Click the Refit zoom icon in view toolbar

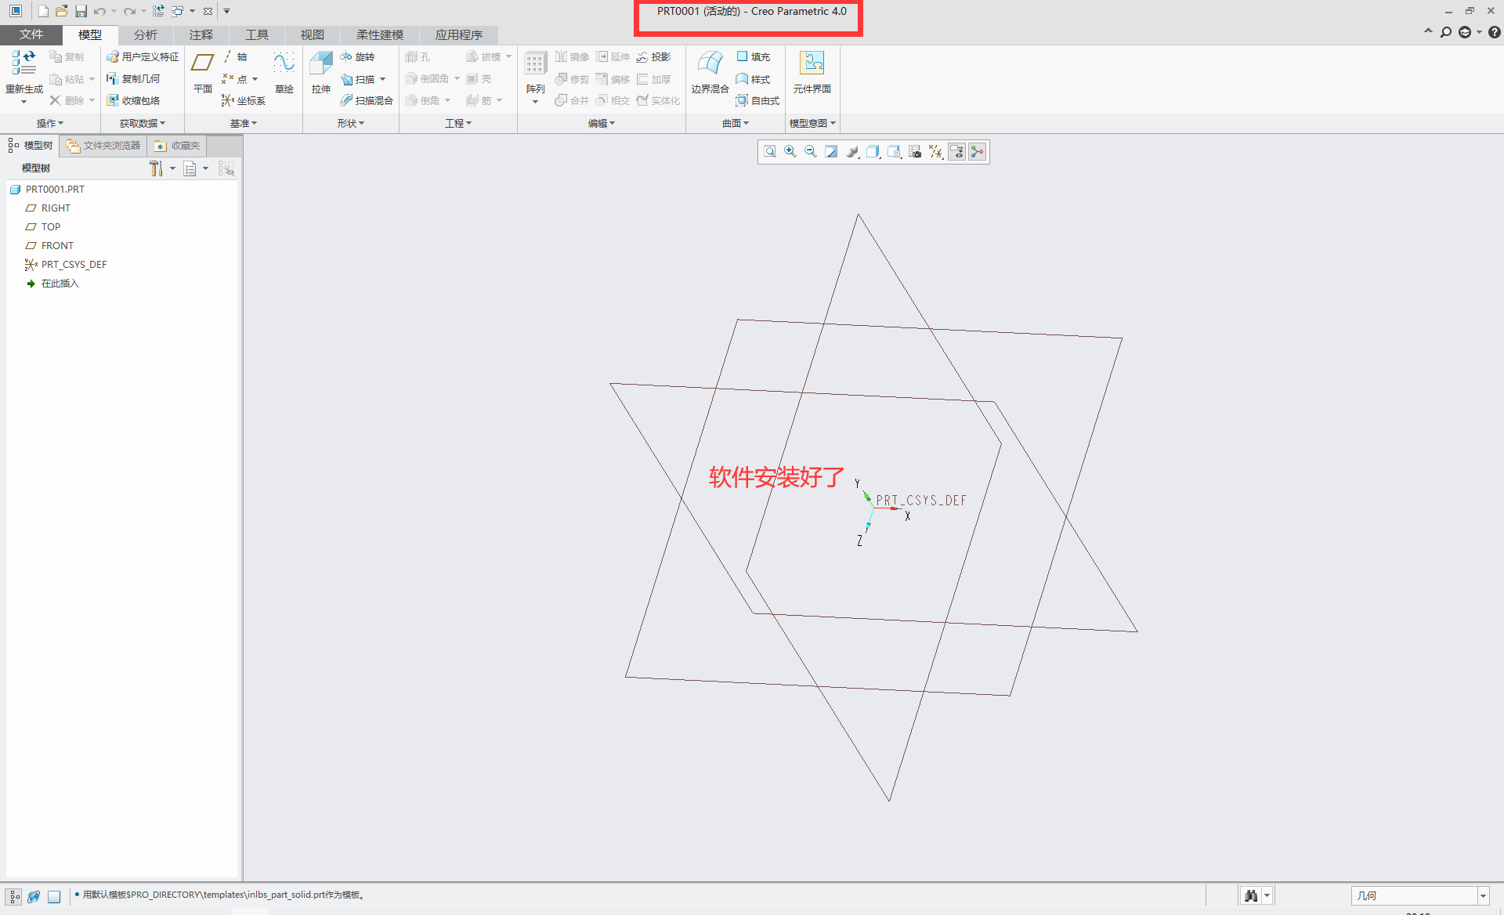[x=770, y=152]
